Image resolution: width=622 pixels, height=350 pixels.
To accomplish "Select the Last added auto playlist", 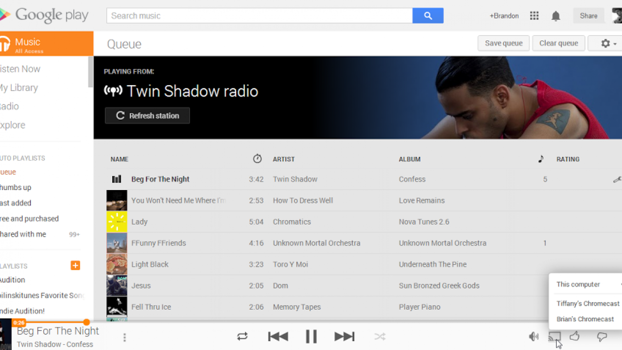I will pos(16,203).
